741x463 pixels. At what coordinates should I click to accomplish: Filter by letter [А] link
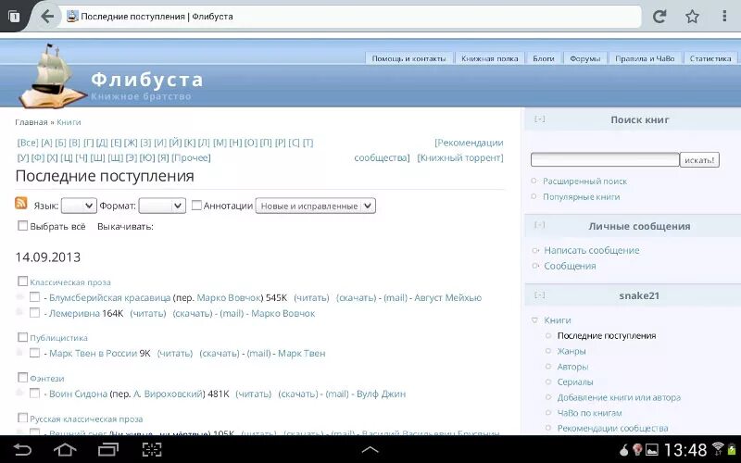[46, 143]
